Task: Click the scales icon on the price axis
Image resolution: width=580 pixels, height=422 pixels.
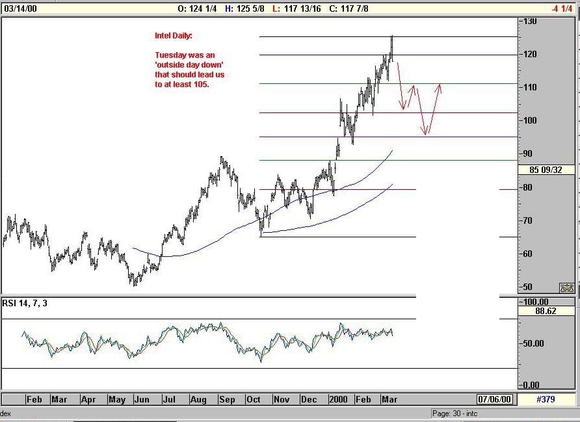Action: tap(567, 287)
